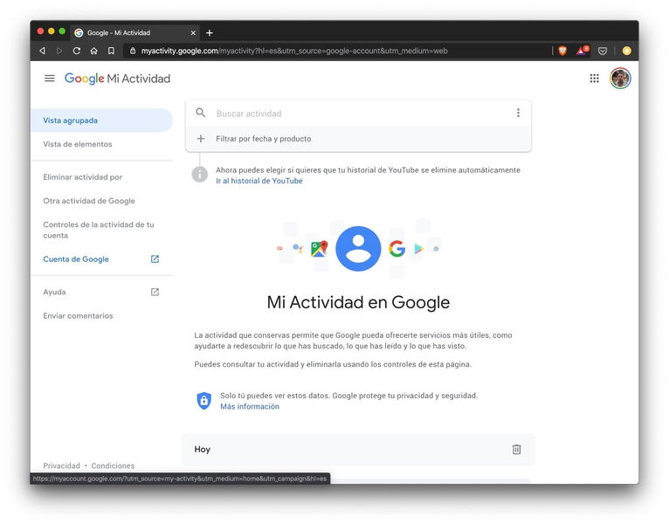Open the account profile avatar
Image resolution: width=669 pixels, height=524 pixels.
coord(620,78)
